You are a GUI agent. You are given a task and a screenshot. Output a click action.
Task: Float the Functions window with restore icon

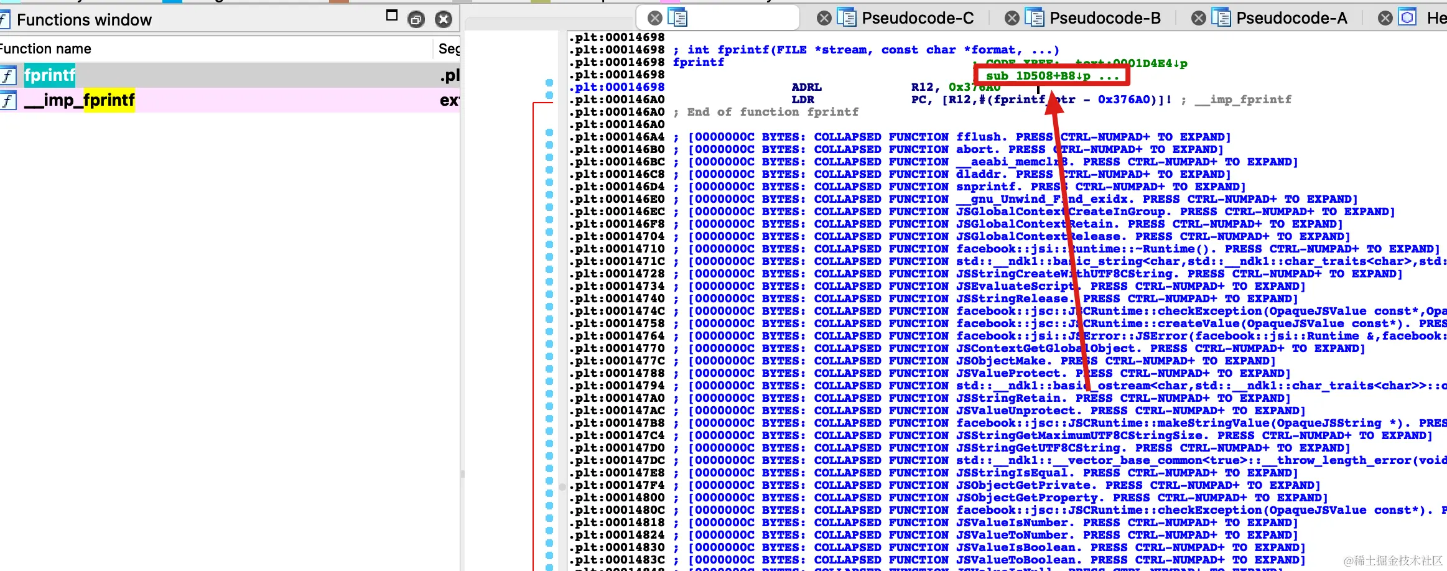coord(416,19)
